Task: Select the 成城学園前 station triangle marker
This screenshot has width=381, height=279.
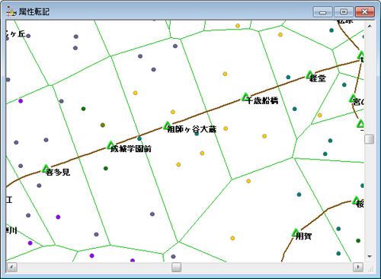Action: click(x=110, y=145)
